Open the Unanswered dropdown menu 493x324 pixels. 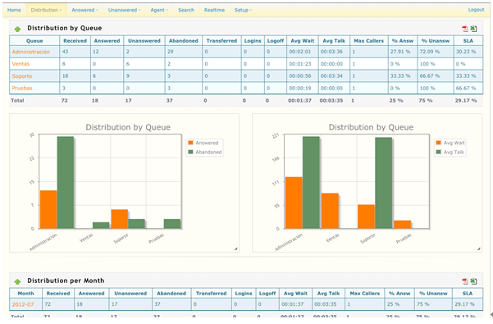(x=124, y=10)
